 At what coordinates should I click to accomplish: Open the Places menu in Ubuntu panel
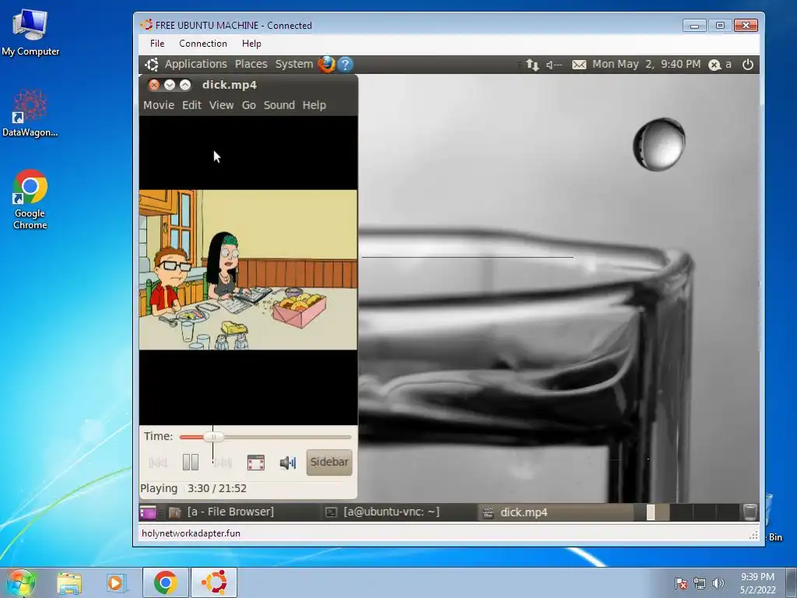point(251,64)
